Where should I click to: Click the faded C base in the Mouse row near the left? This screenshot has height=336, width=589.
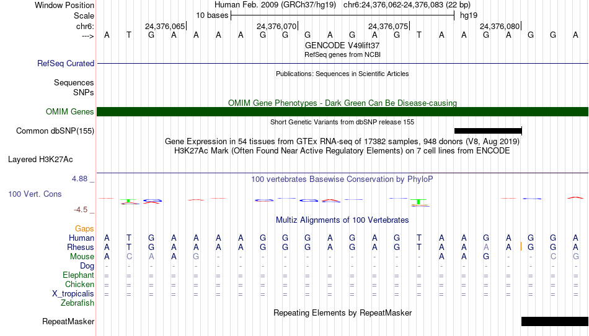click(129, 257)
